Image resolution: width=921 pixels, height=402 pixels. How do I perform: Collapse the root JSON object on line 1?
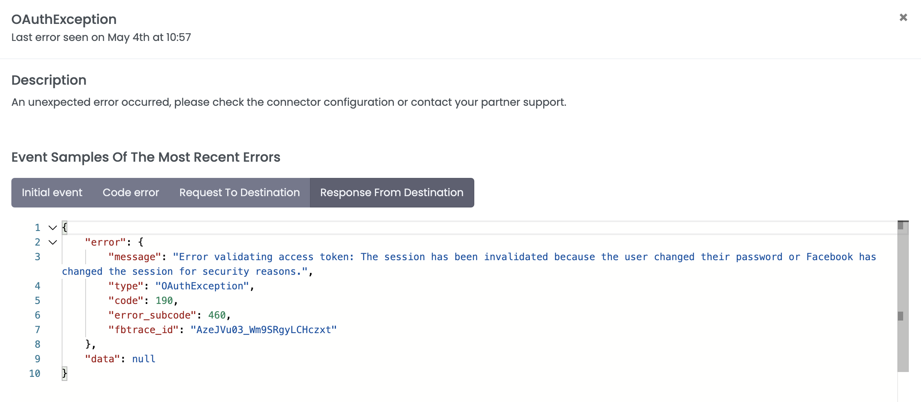tap(53, 228)
